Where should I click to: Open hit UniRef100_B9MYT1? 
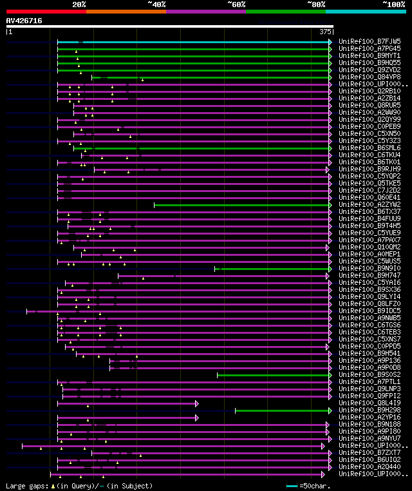(370, 55)
